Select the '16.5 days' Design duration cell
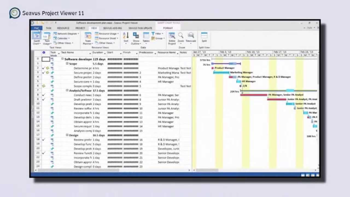Screen dimensions: 350x197 99,135
